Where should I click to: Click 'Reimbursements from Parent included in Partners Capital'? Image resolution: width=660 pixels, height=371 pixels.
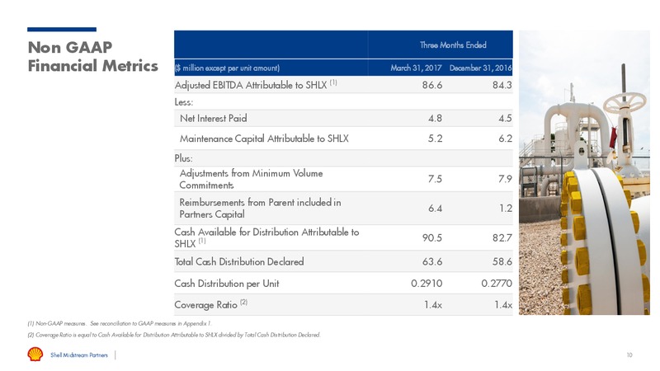coord(260,209)
